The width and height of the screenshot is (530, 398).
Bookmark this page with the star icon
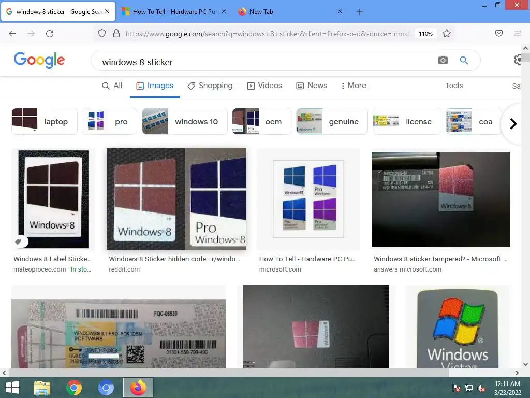coord(447,34)
